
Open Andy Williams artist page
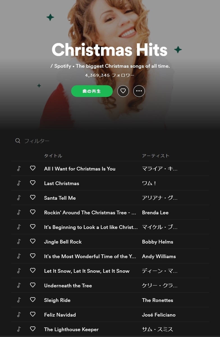[x=159, y=256]
